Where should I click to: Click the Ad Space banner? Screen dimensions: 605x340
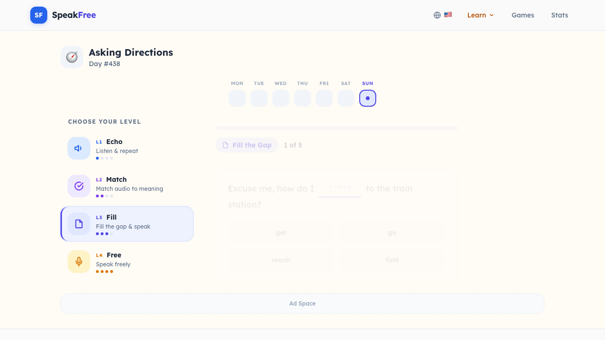[x=302, y=304]
